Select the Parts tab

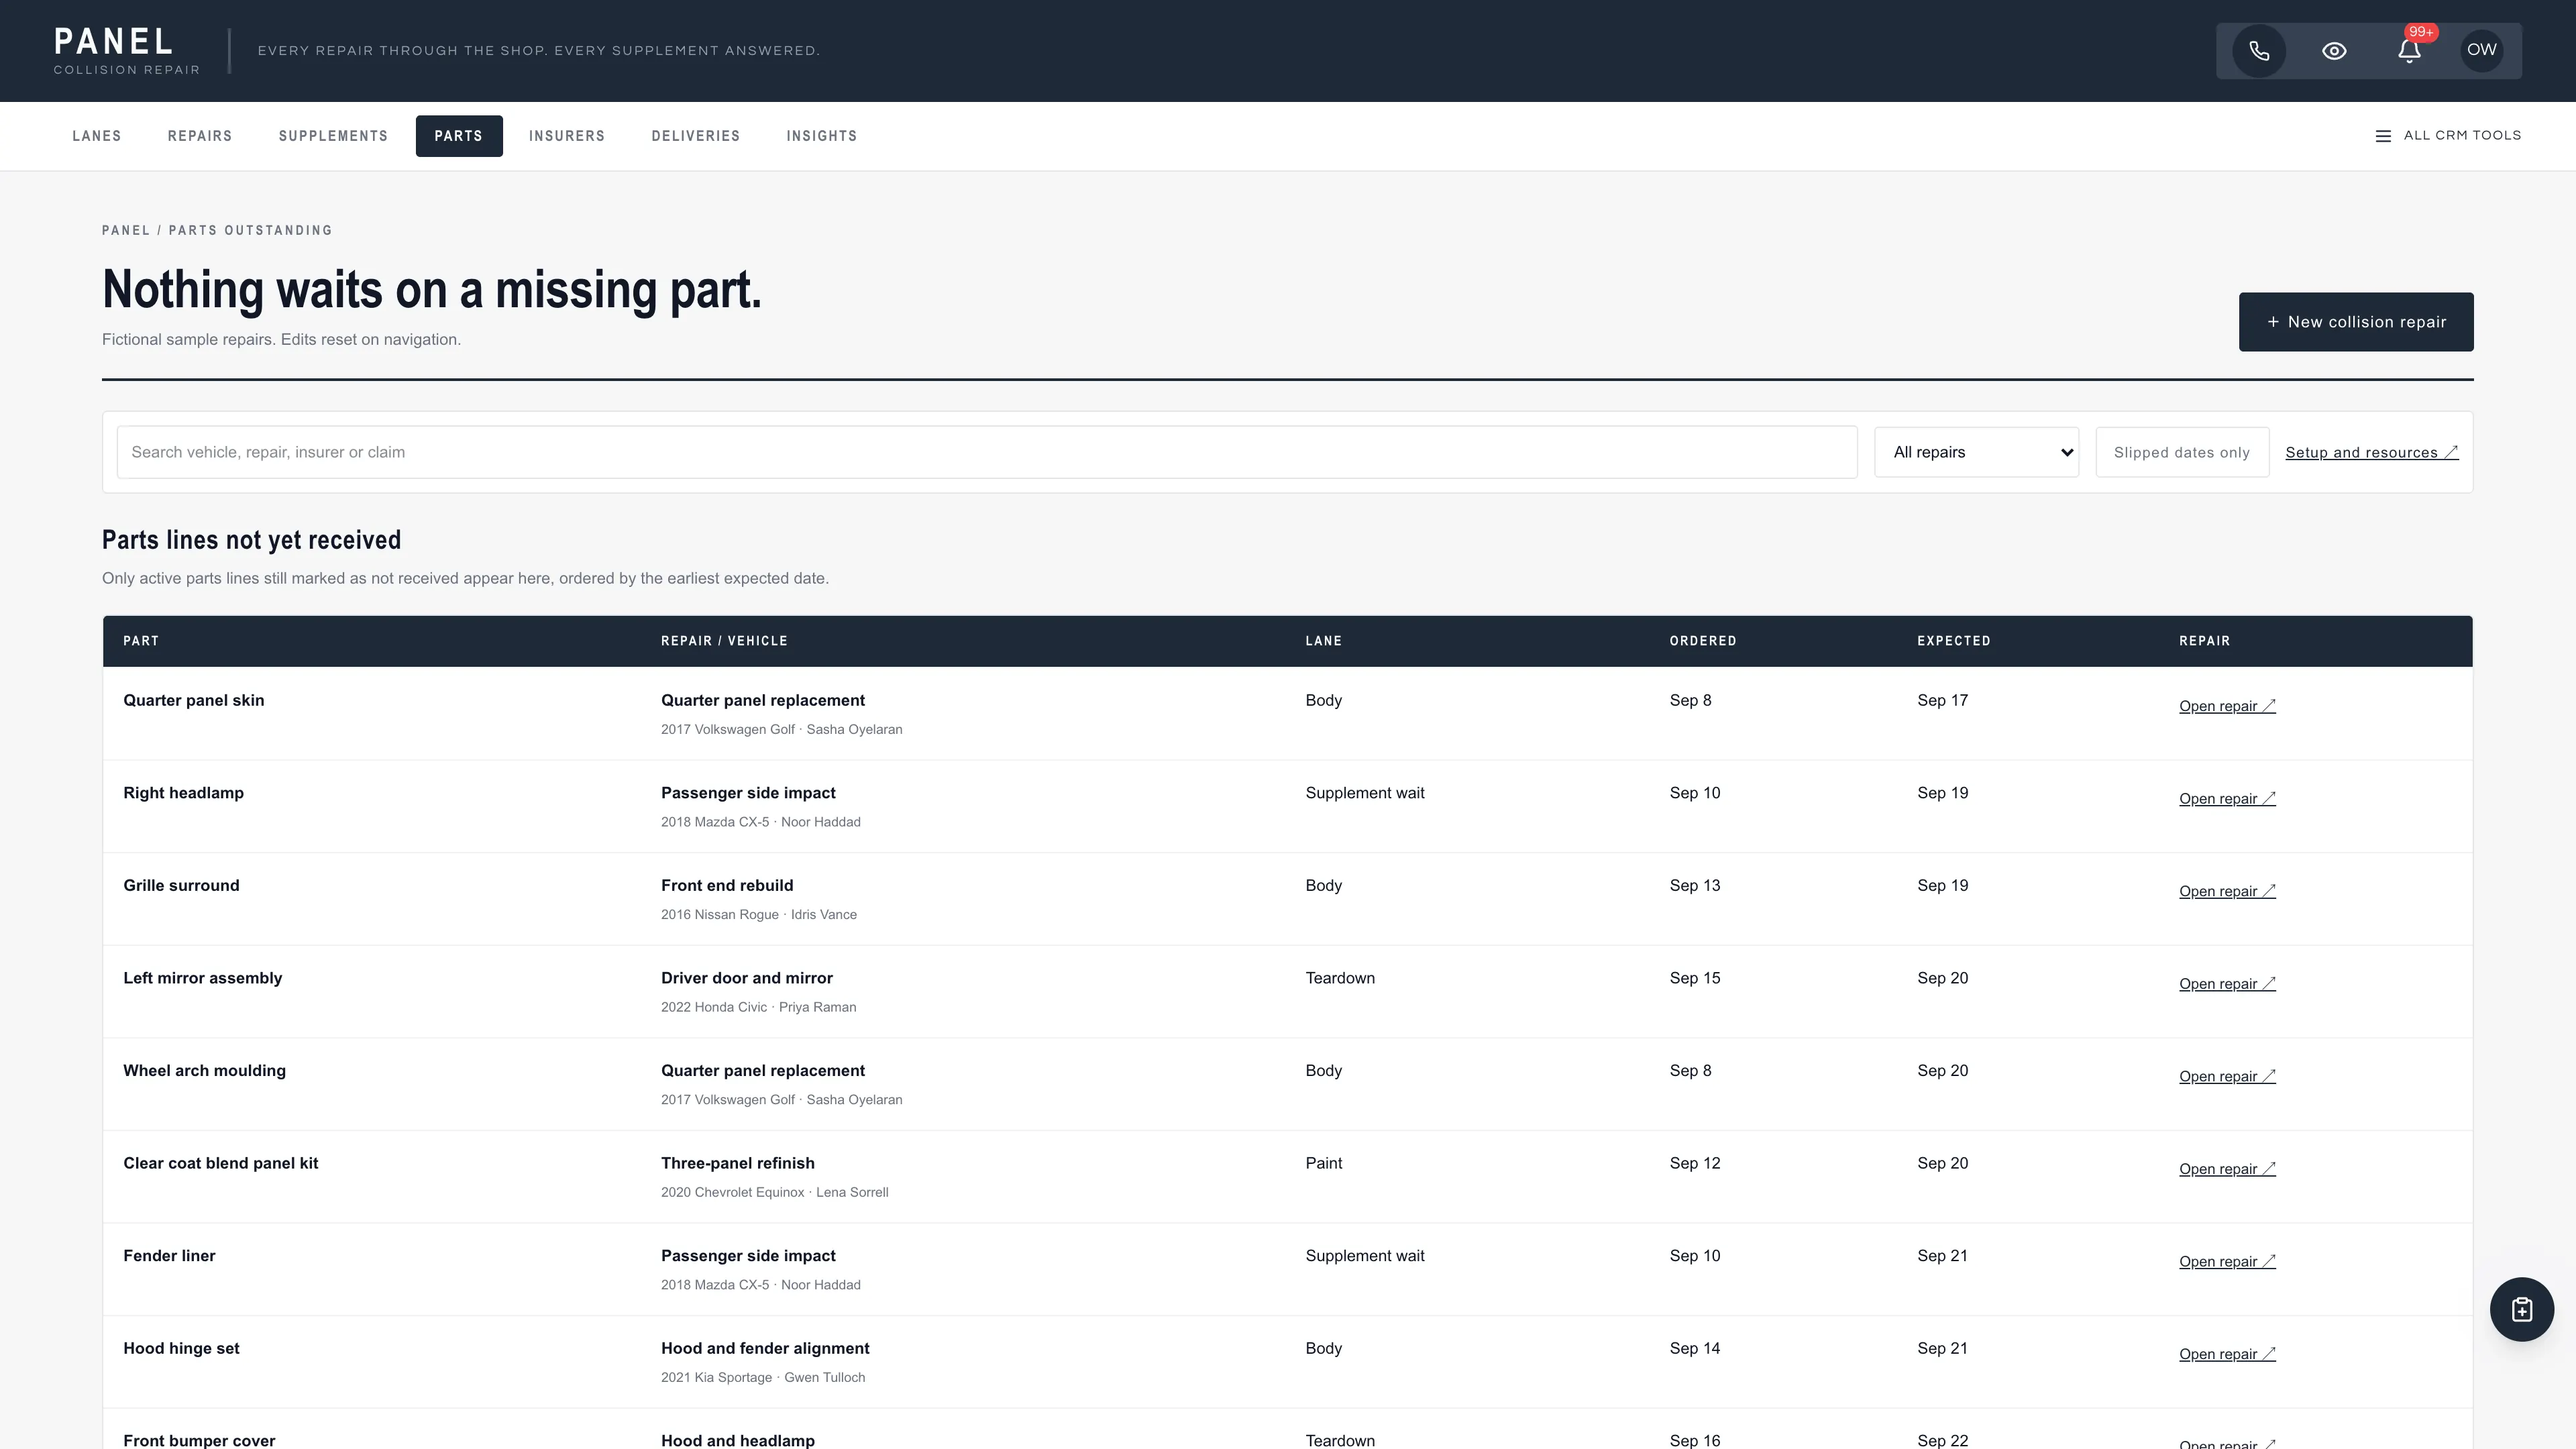click(x=459, y=136)
